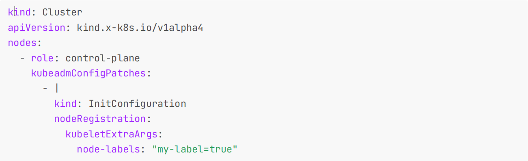
Task: Click the pipe block scalar indicator
Action: pyautogui.click(x=57, y=88)
